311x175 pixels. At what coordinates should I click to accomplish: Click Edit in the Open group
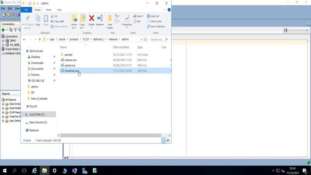click(x=137, y=21)
